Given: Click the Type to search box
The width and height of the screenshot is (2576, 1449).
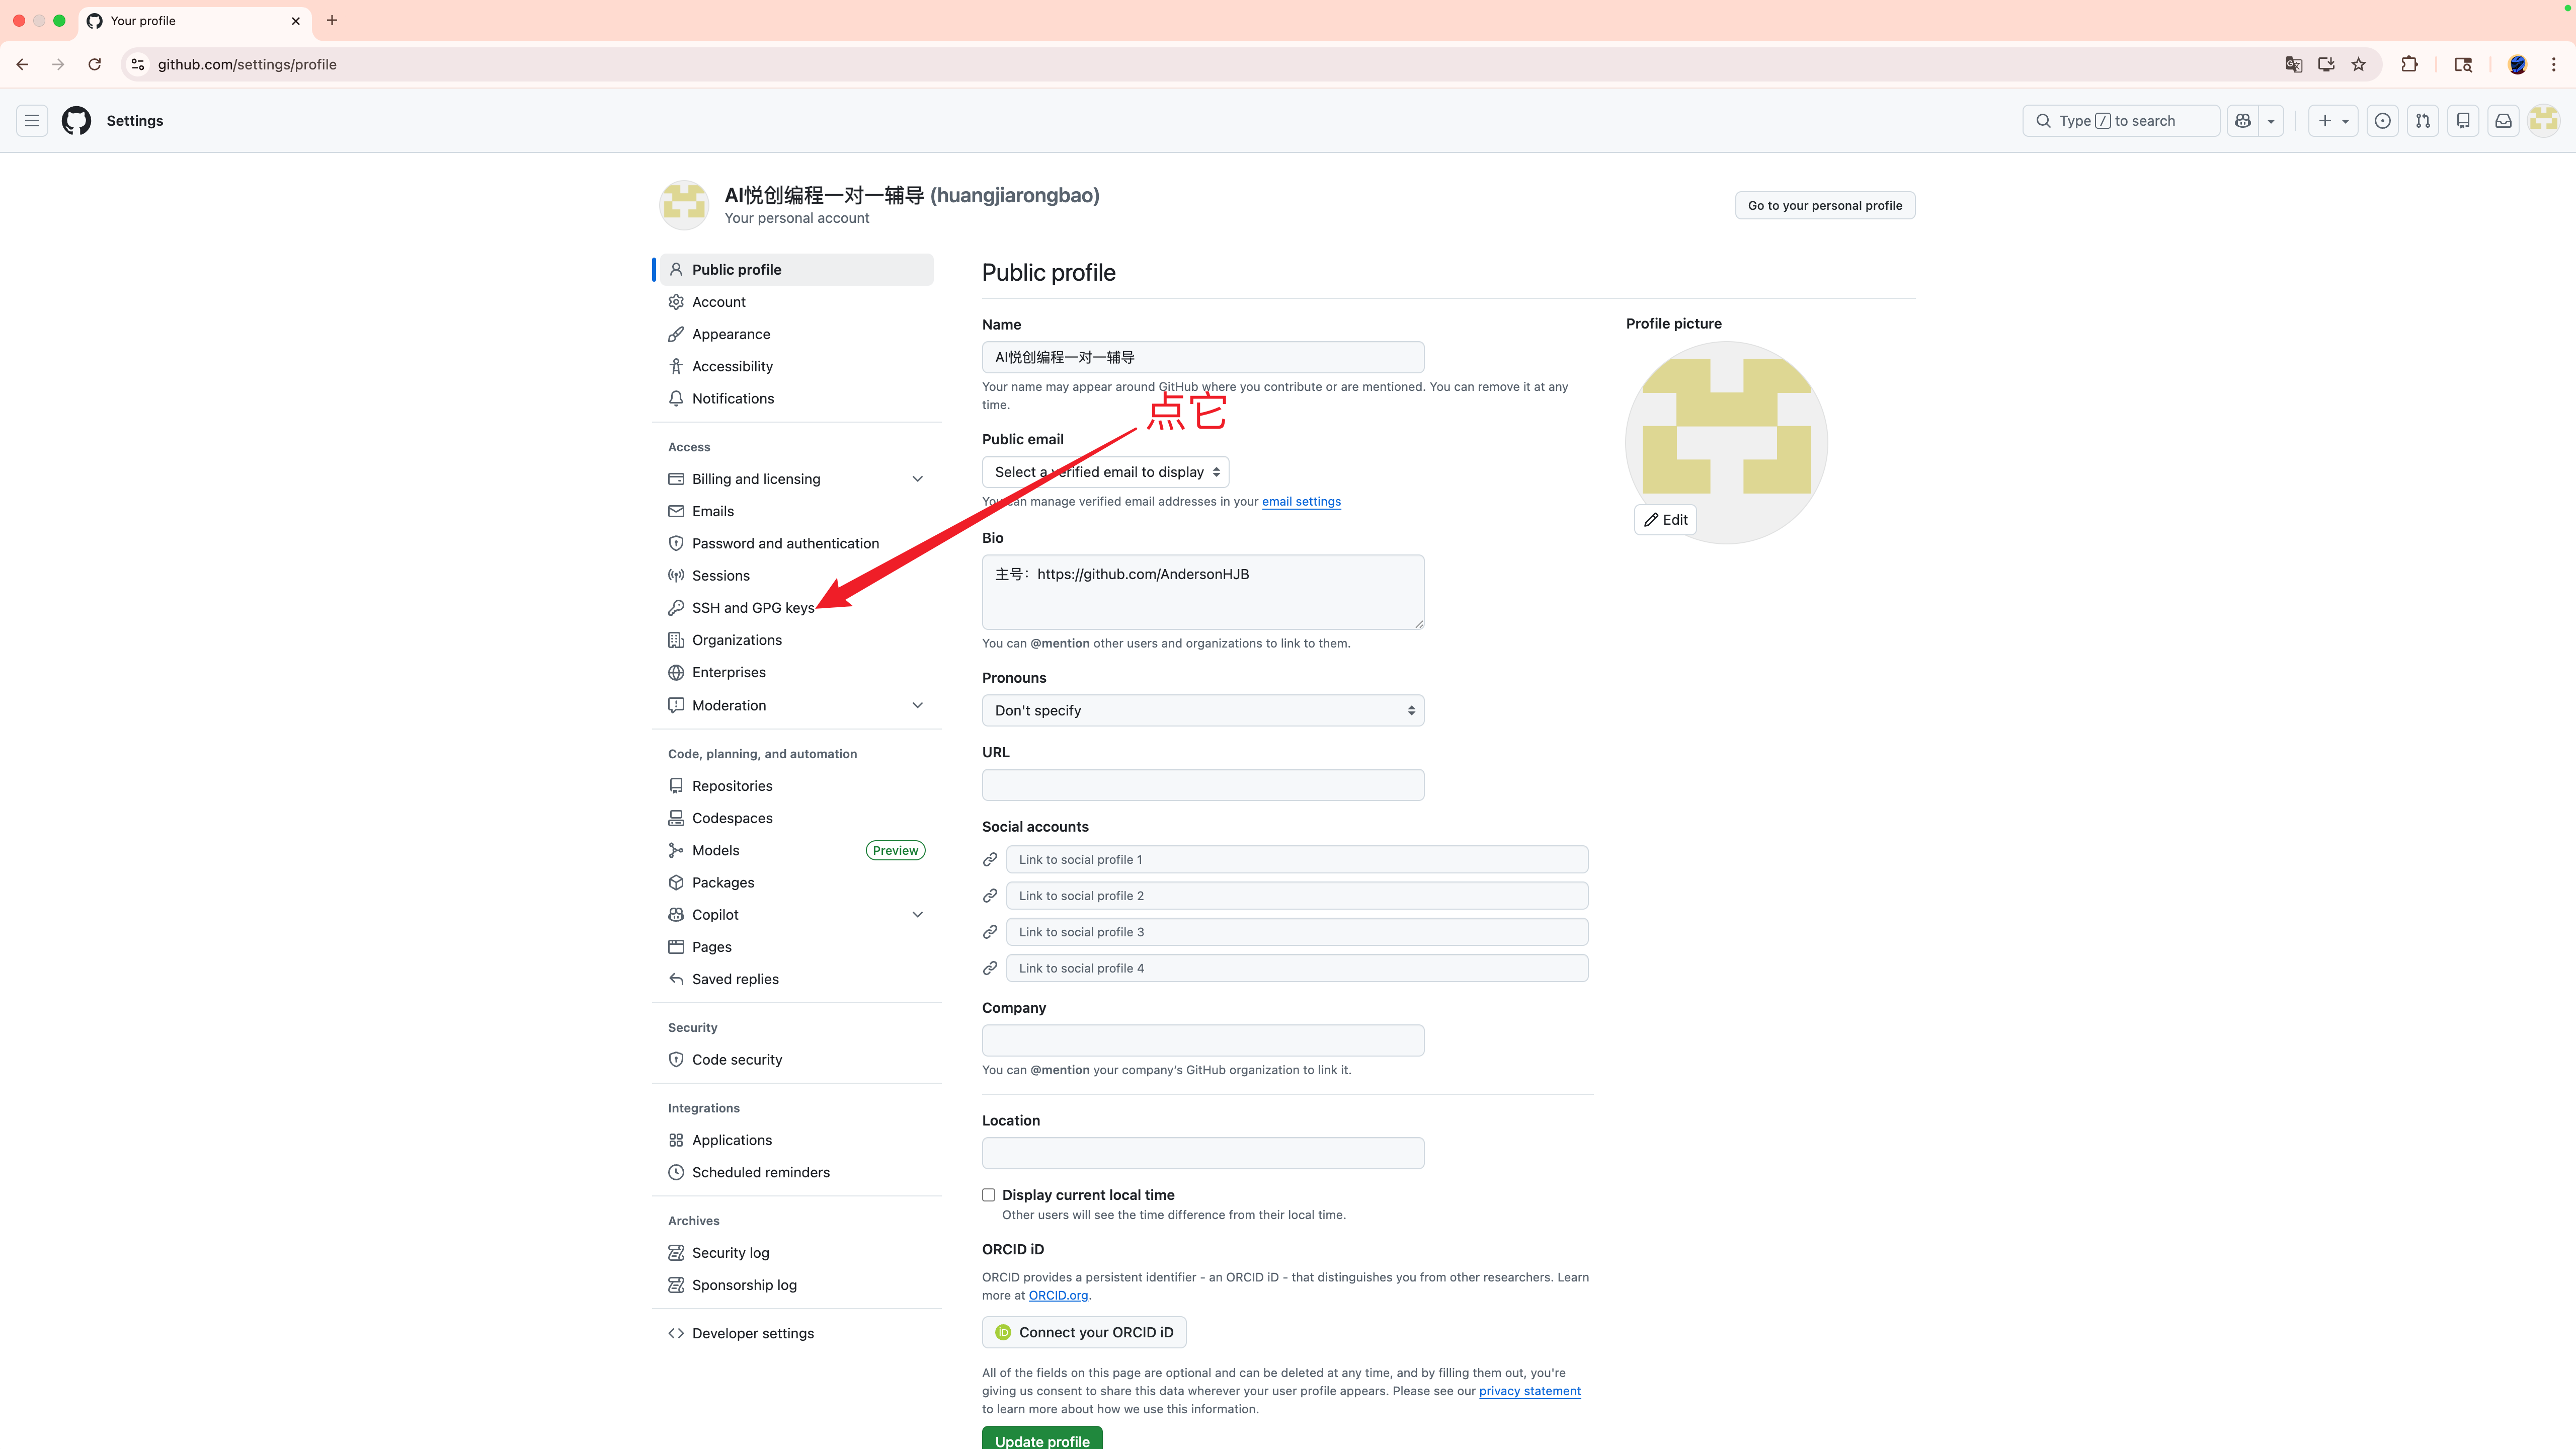Looking at the screenshot, I should coord(2121,121).
